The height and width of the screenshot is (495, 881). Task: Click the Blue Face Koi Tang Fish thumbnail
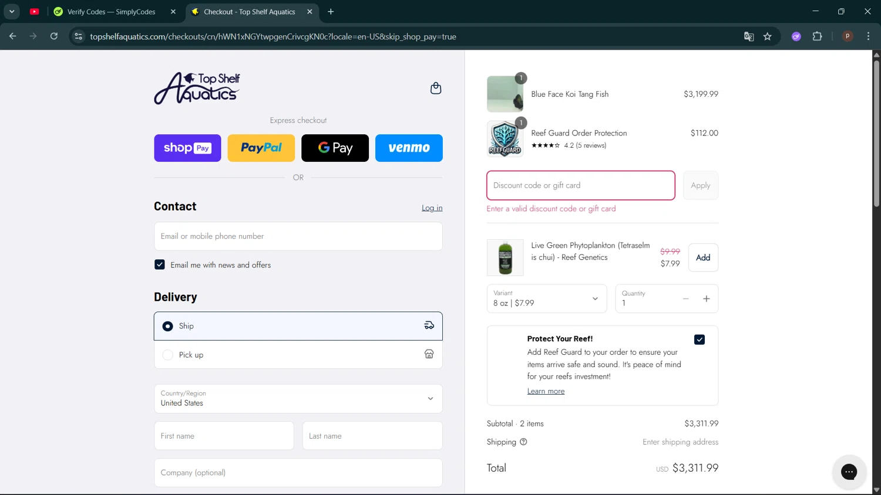point(505,94)
